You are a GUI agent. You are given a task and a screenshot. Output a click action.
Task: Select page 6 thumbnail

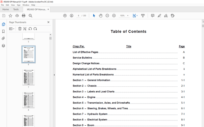[29, 54]
